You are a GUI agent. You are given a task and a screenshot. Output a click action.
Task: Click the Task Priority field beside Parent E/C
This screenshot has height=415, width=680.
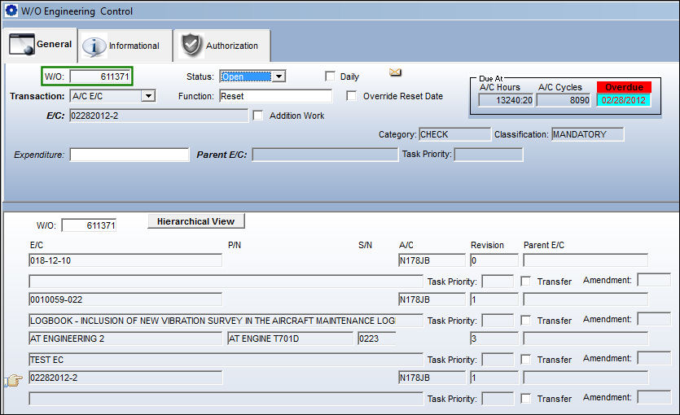pyautogui.click(x=489, y=155)
